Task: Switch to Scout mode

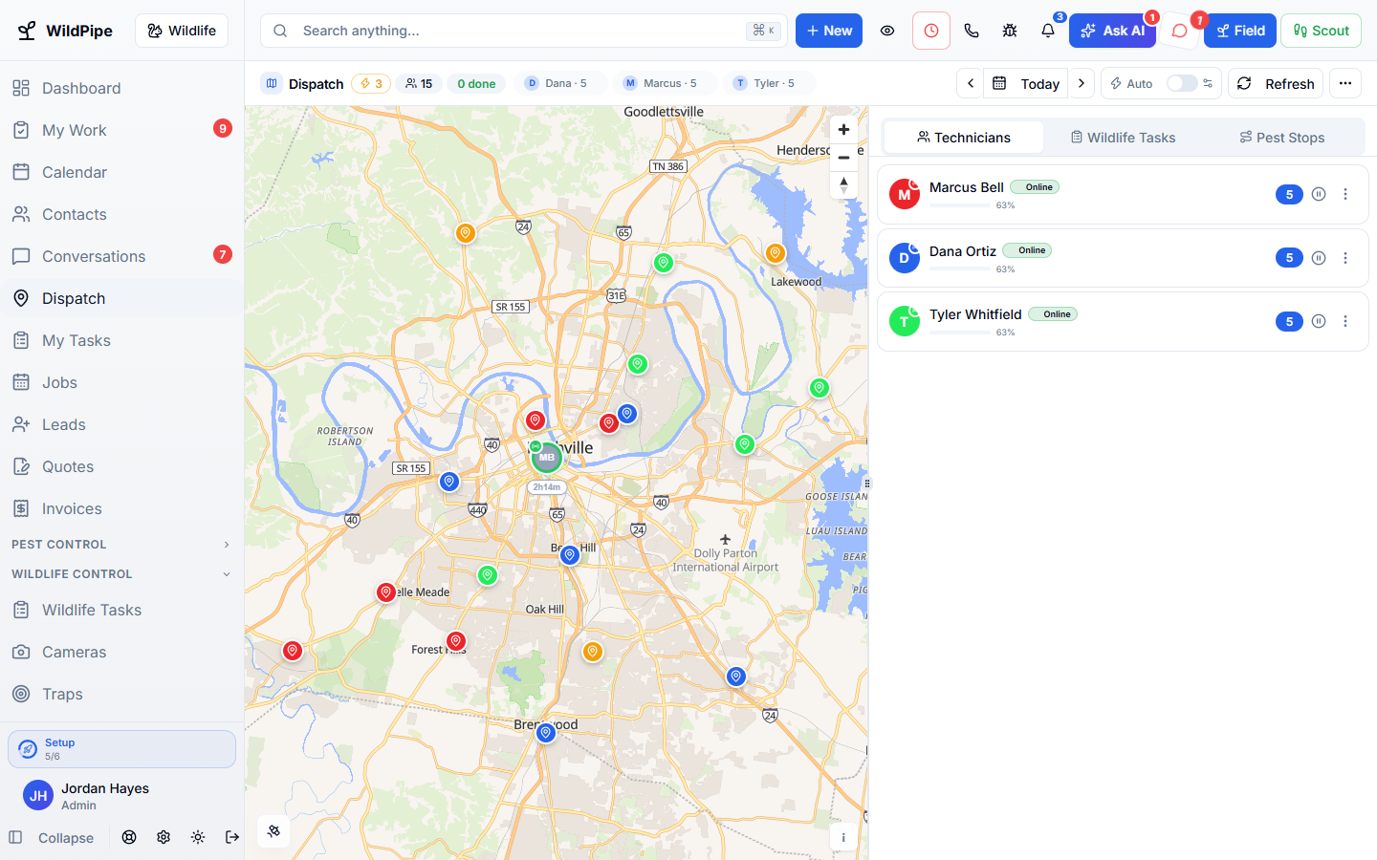Action: click(x=1322, y=31)
